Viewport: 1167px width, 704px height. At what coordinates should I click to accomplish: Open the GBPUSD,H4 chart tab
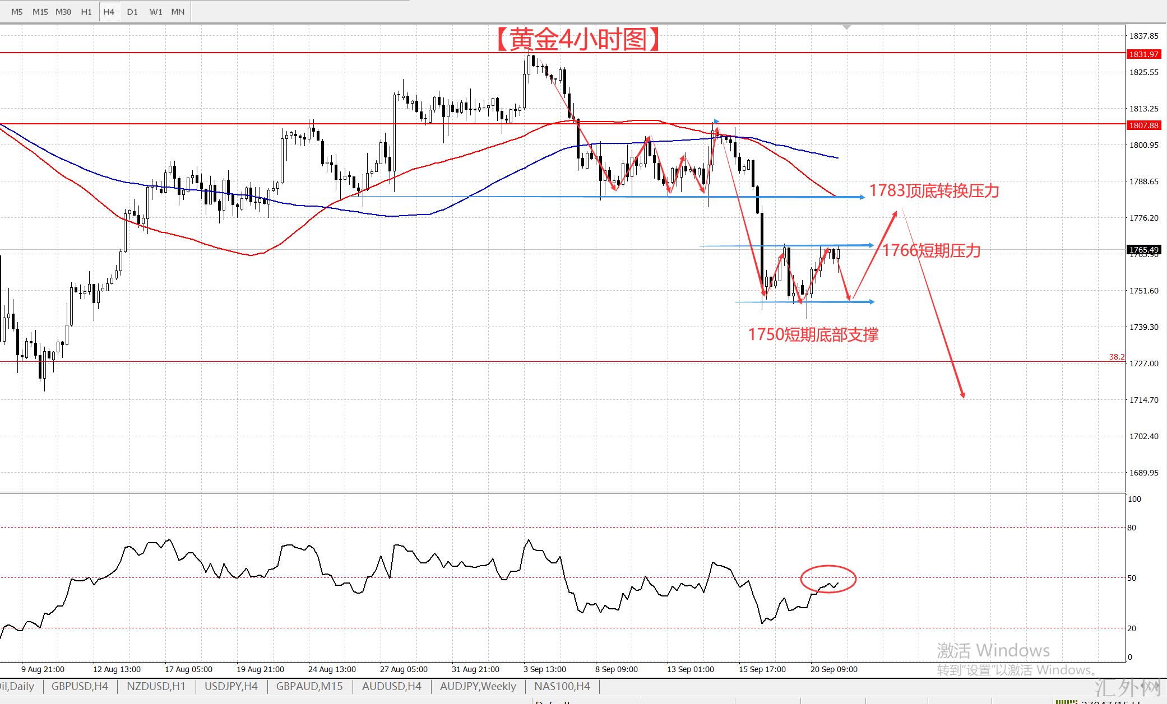point(80,686)
